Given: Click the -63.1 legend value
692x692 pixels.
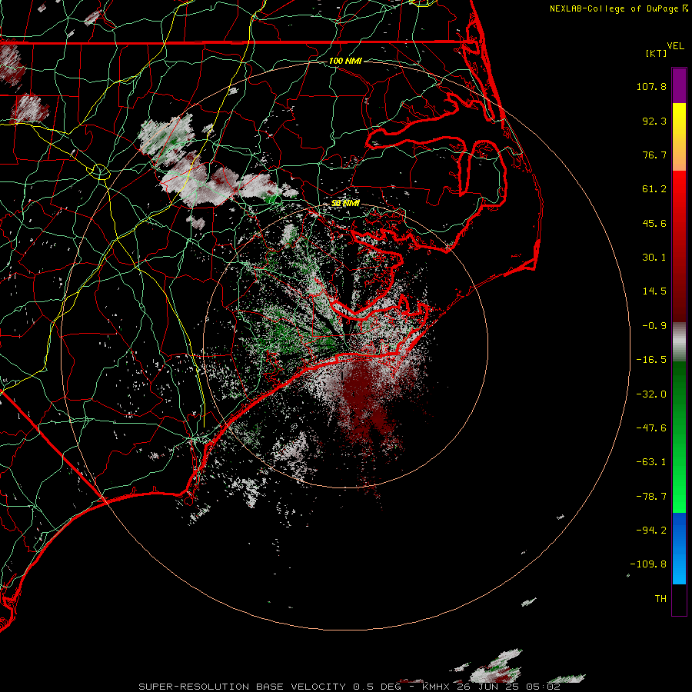Looking at the screenshot, I should (651, 462).
